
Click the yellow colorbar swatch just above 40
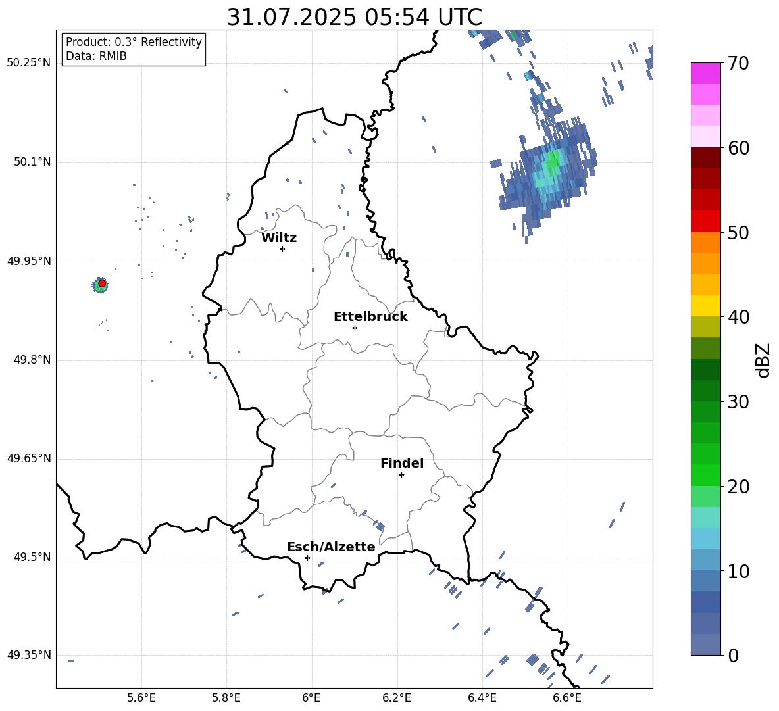tap(705, 306)
